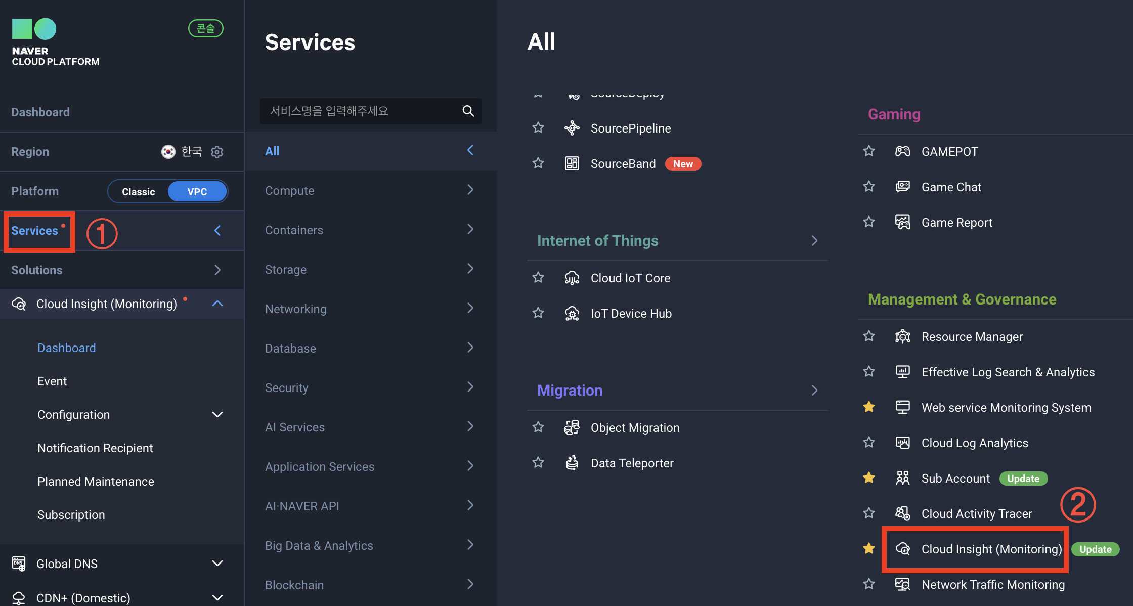
Task: Collapse the Cloud Insight (Monitoring) menu
Action: [217, 304]
